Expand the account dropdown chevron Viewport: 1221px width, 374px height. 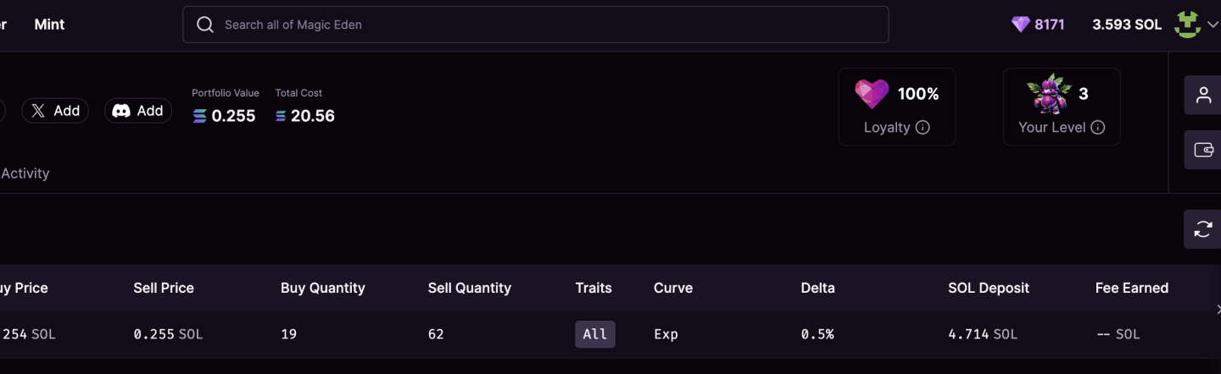click(1213, 25)
